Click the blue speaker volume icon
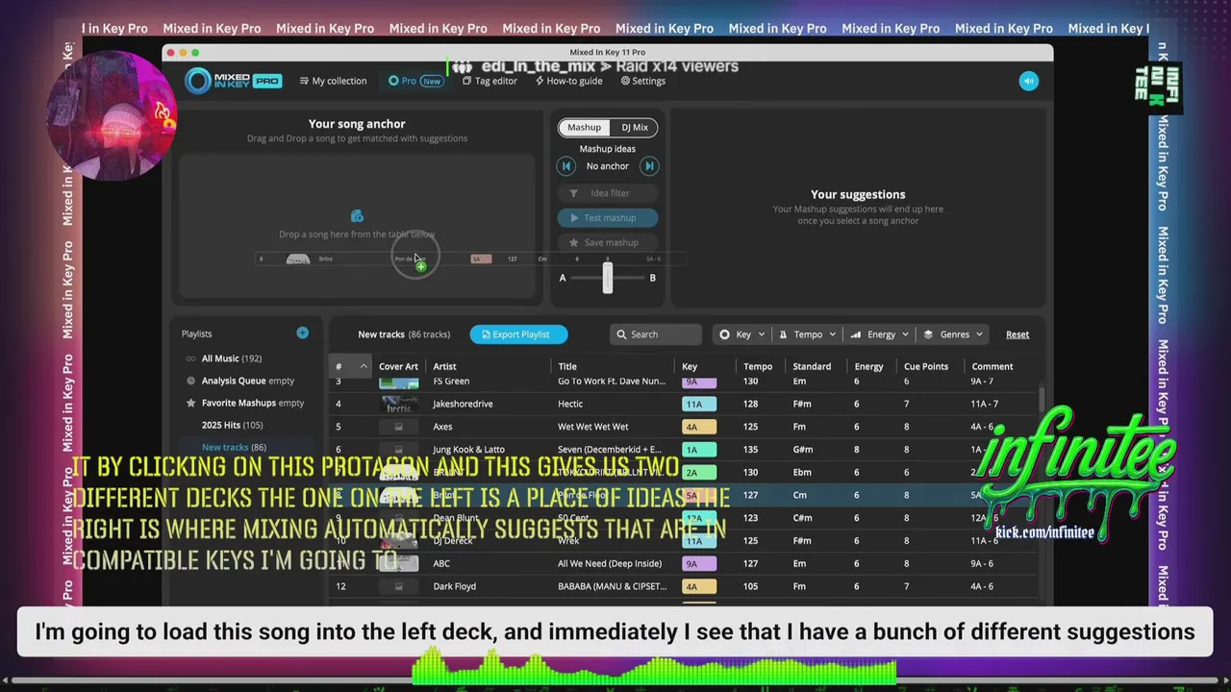This screenshot has height=692, width=1231. tap(1028, 81)
